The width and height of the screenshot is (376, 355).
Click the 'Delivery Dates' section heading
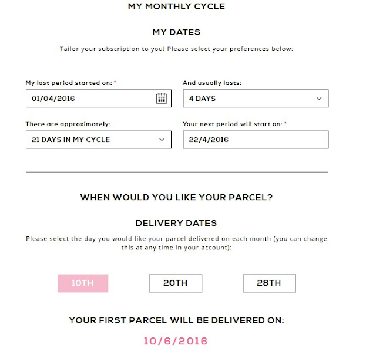(x=176, y=223)
